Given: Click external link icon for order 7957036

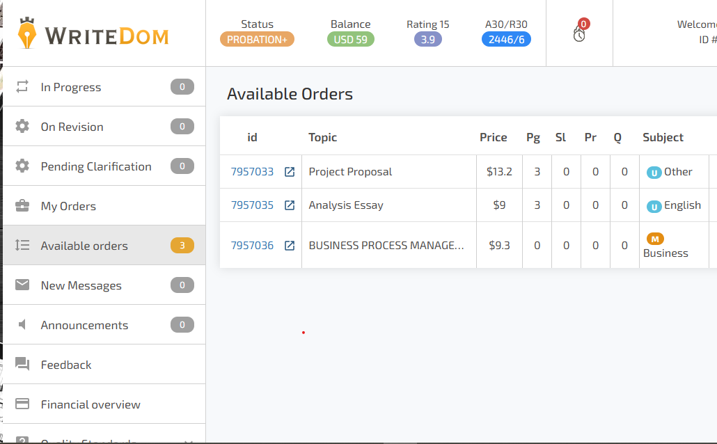Looking at the screenshot, I should pyautogui.click(x=290, y=246).
